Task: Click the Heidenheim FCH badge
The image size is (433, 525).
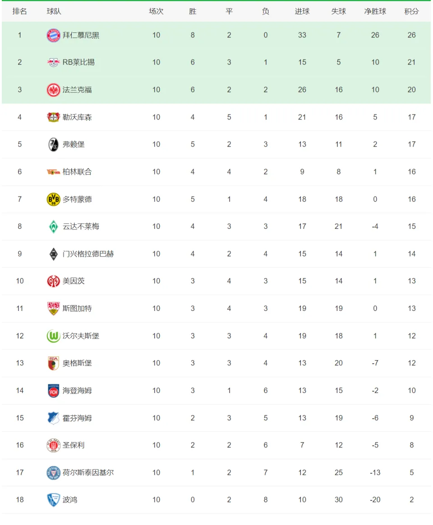Action: (53, 391)
